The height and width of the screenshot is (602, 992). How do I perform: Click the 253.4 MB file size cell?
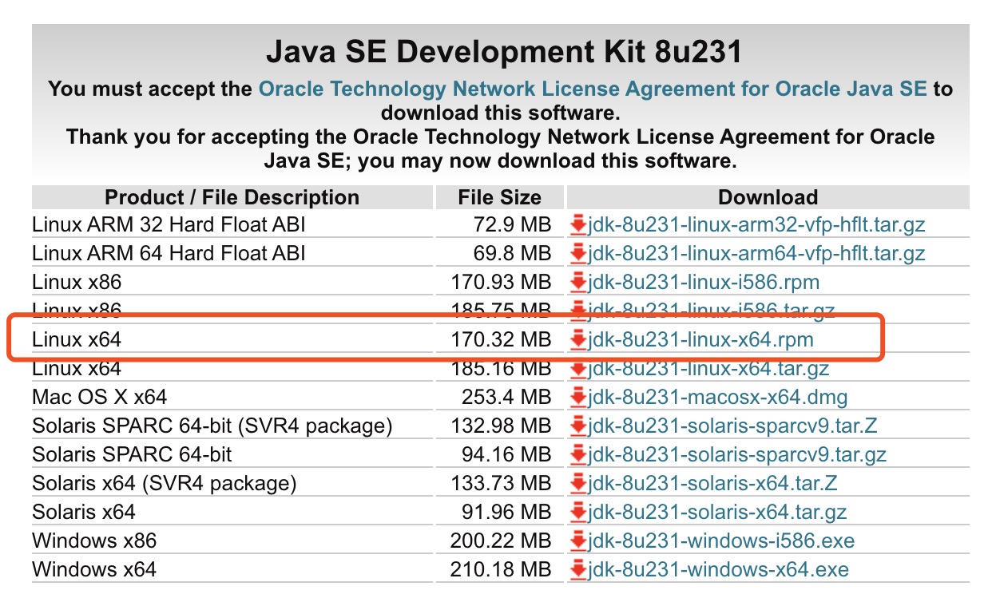point(500,398)
